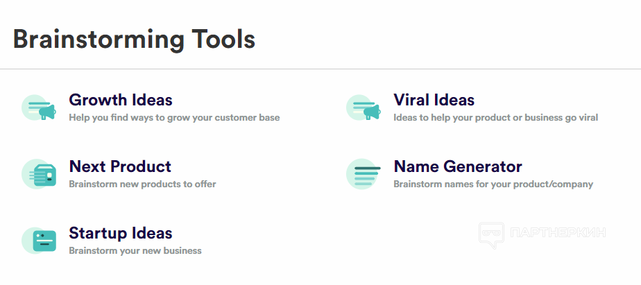This screenshot has width=641, height=285.
Task: Click the divider line under the heading
Action: point(320,69)
